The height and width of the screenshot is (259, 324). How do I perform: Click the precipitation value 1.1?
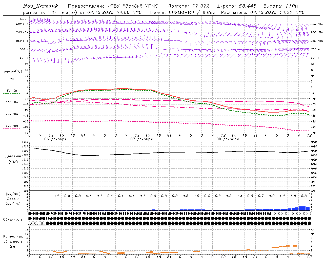click(x=282, y=196)
